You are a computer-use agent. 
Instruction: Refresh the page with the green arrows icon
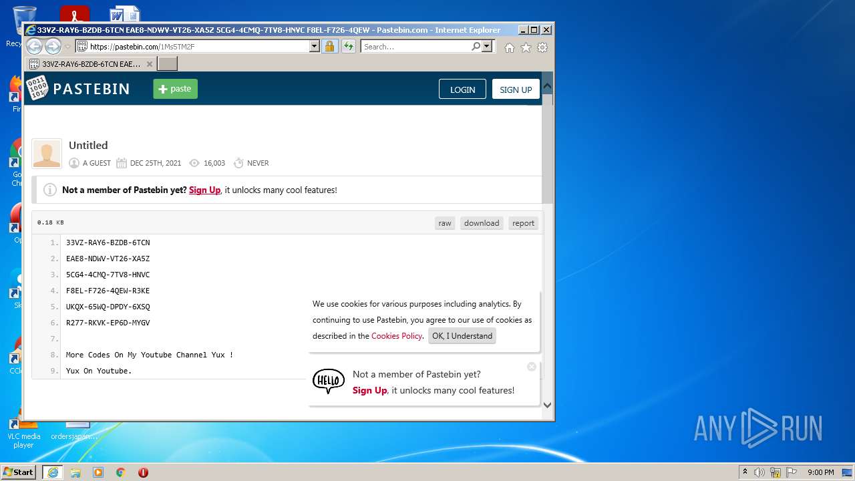point(348,46)
